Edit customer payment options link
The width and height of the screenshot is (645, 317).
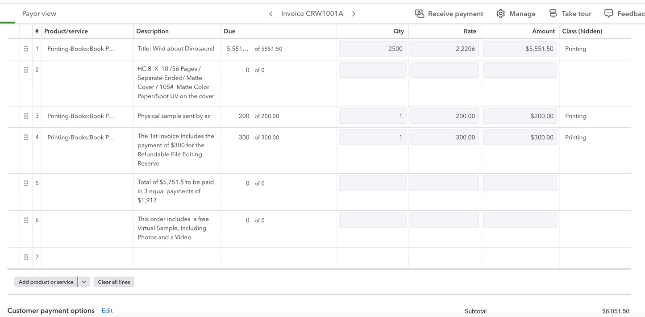click(107, 311)
